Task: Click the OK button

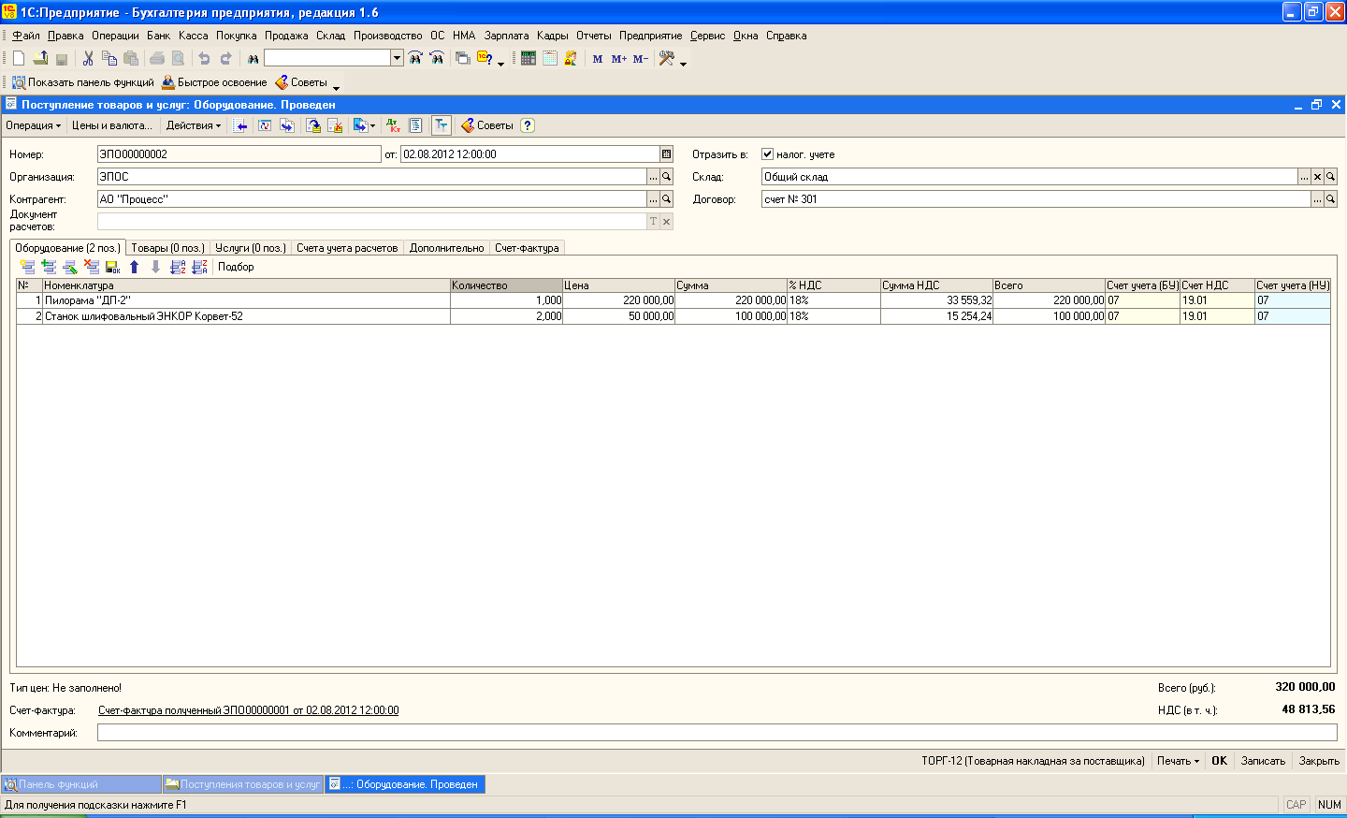Action: click(1219, 761)
